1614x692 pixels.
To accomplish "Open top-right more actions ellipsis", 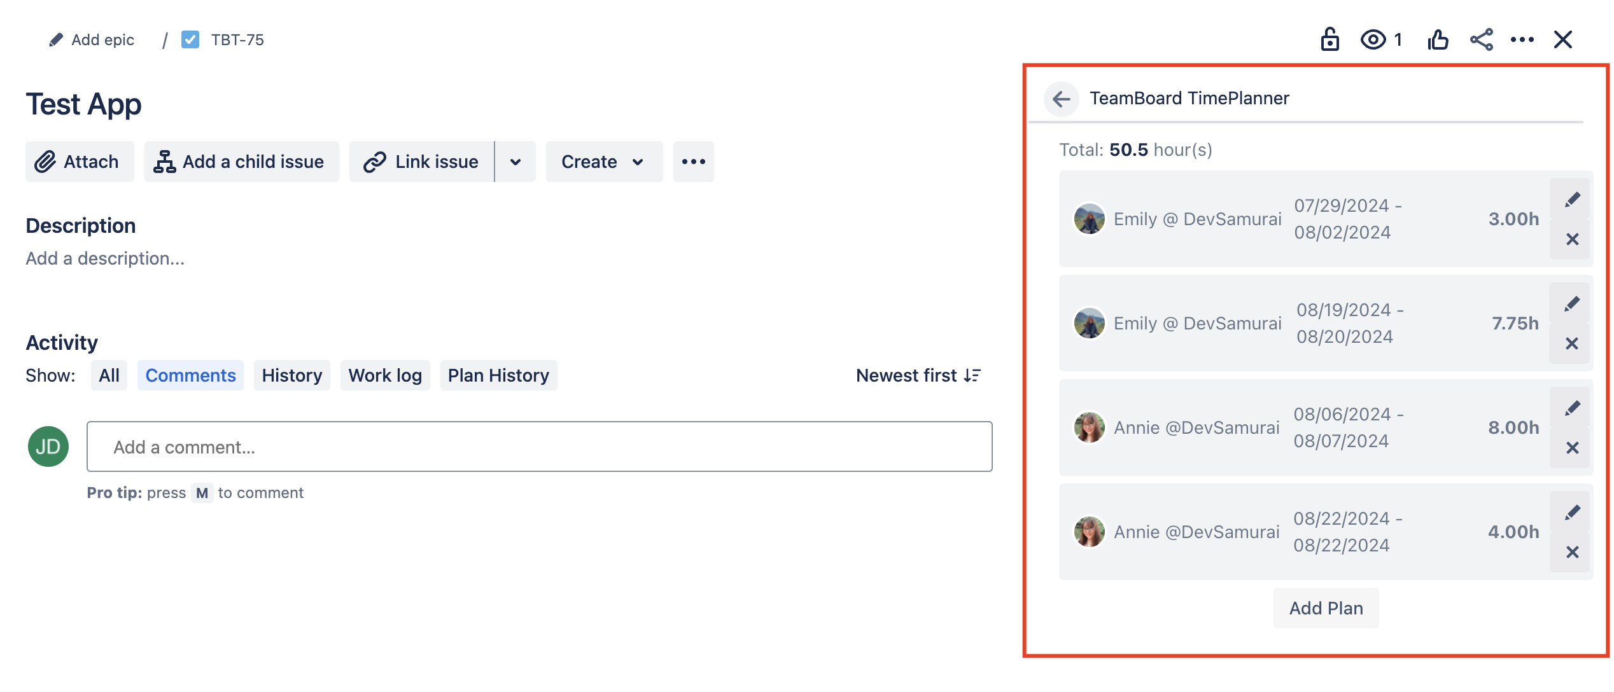I will click(1522, 40).
